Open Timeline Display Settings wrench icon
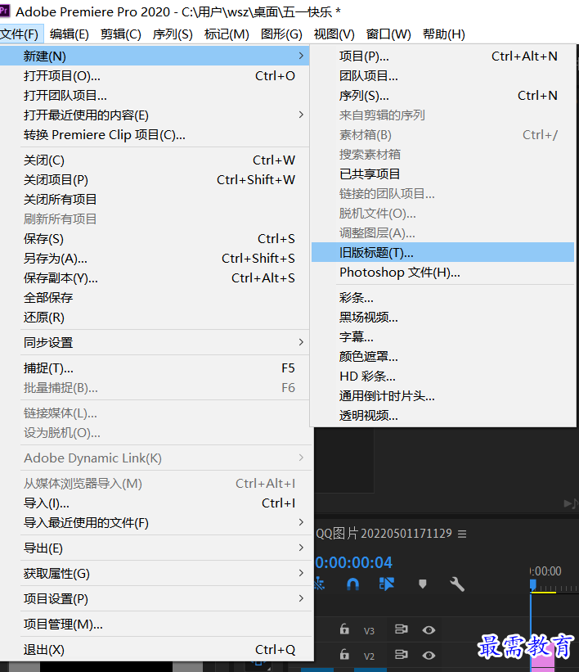 457,584
